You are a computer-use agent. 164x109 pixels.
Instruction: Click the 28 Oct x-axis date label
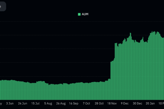pyautogui.click(x=99, y=103)
